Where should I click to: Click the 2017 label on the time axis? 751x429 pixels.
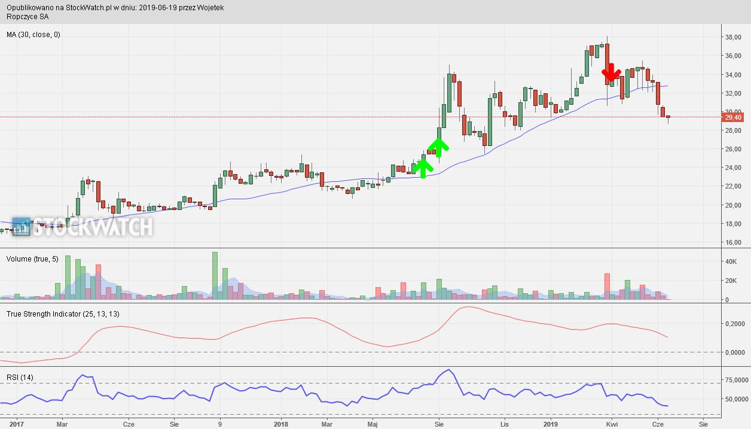tap(16, 424)
